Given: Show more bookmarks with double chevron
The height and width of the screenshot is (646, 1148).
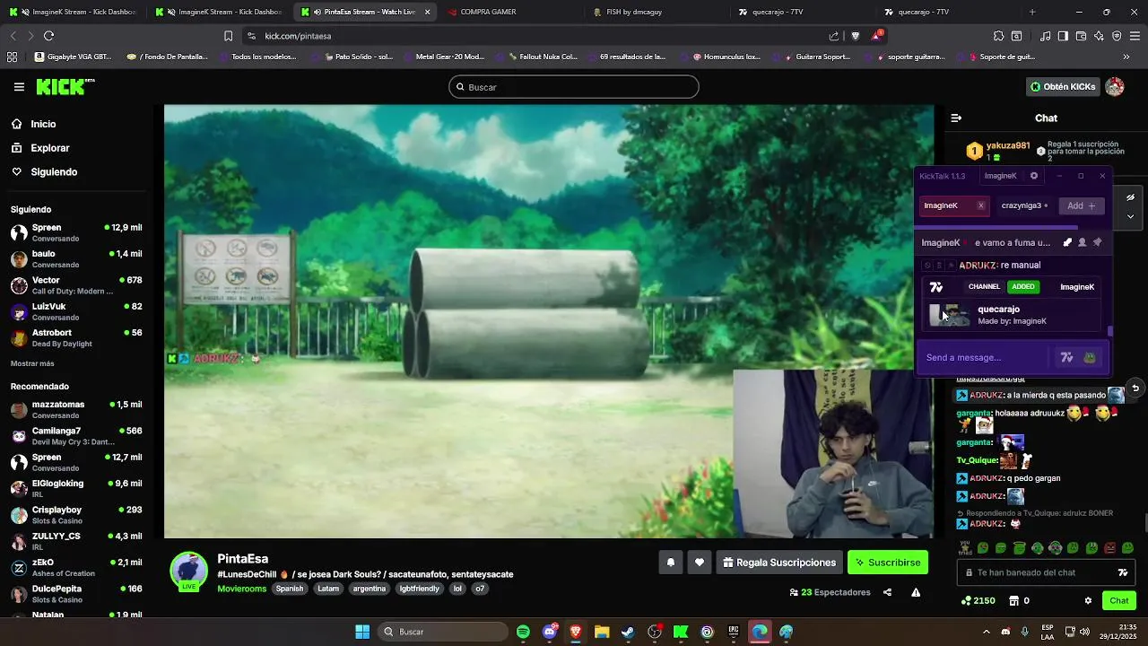Looking at the screenshot, I should tap(1126, 57).
